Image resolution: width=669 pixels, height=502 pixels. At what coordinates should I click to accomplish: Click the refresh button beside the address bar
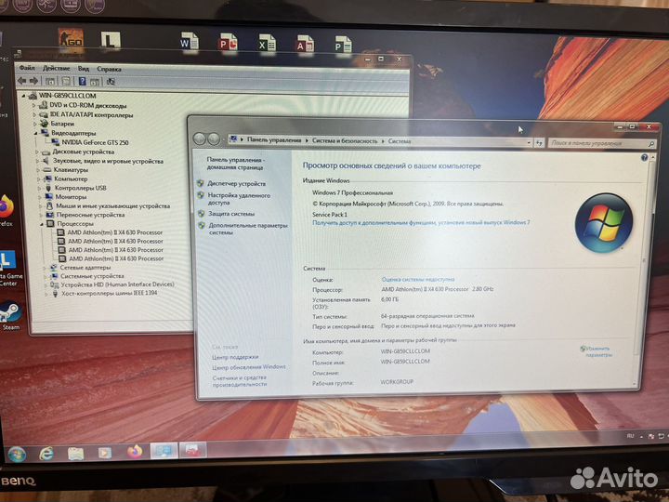(539, 143)
